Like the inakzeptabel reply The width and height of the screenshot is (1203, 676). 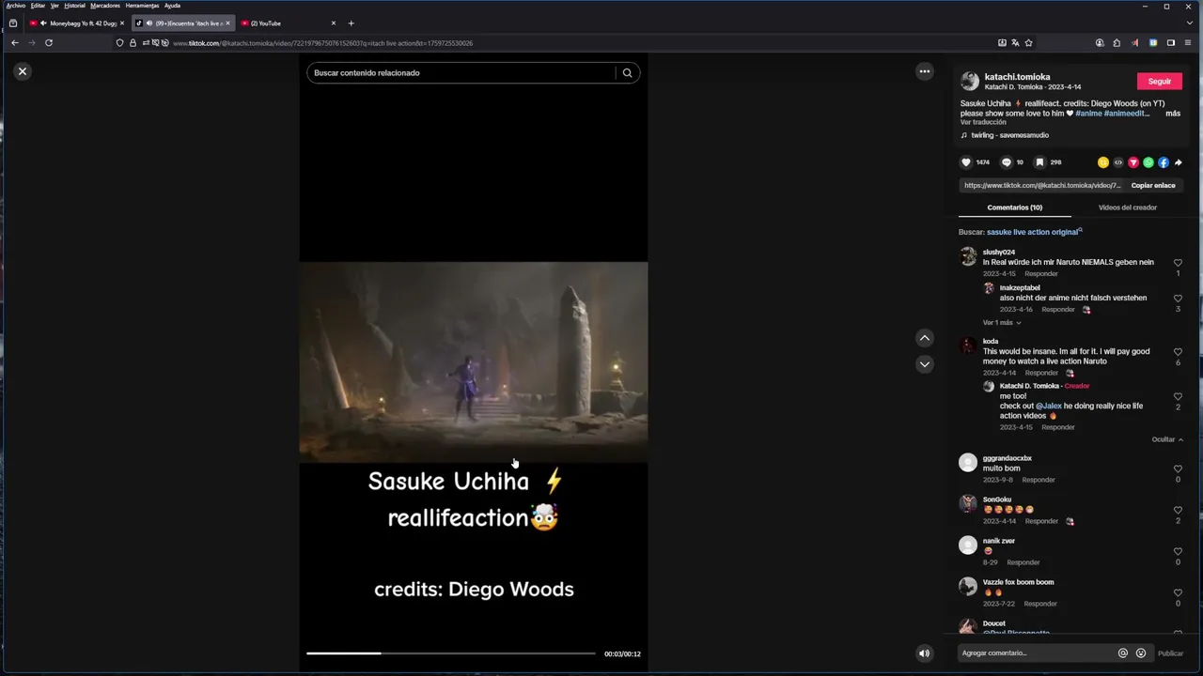[x=1178, y=299]
